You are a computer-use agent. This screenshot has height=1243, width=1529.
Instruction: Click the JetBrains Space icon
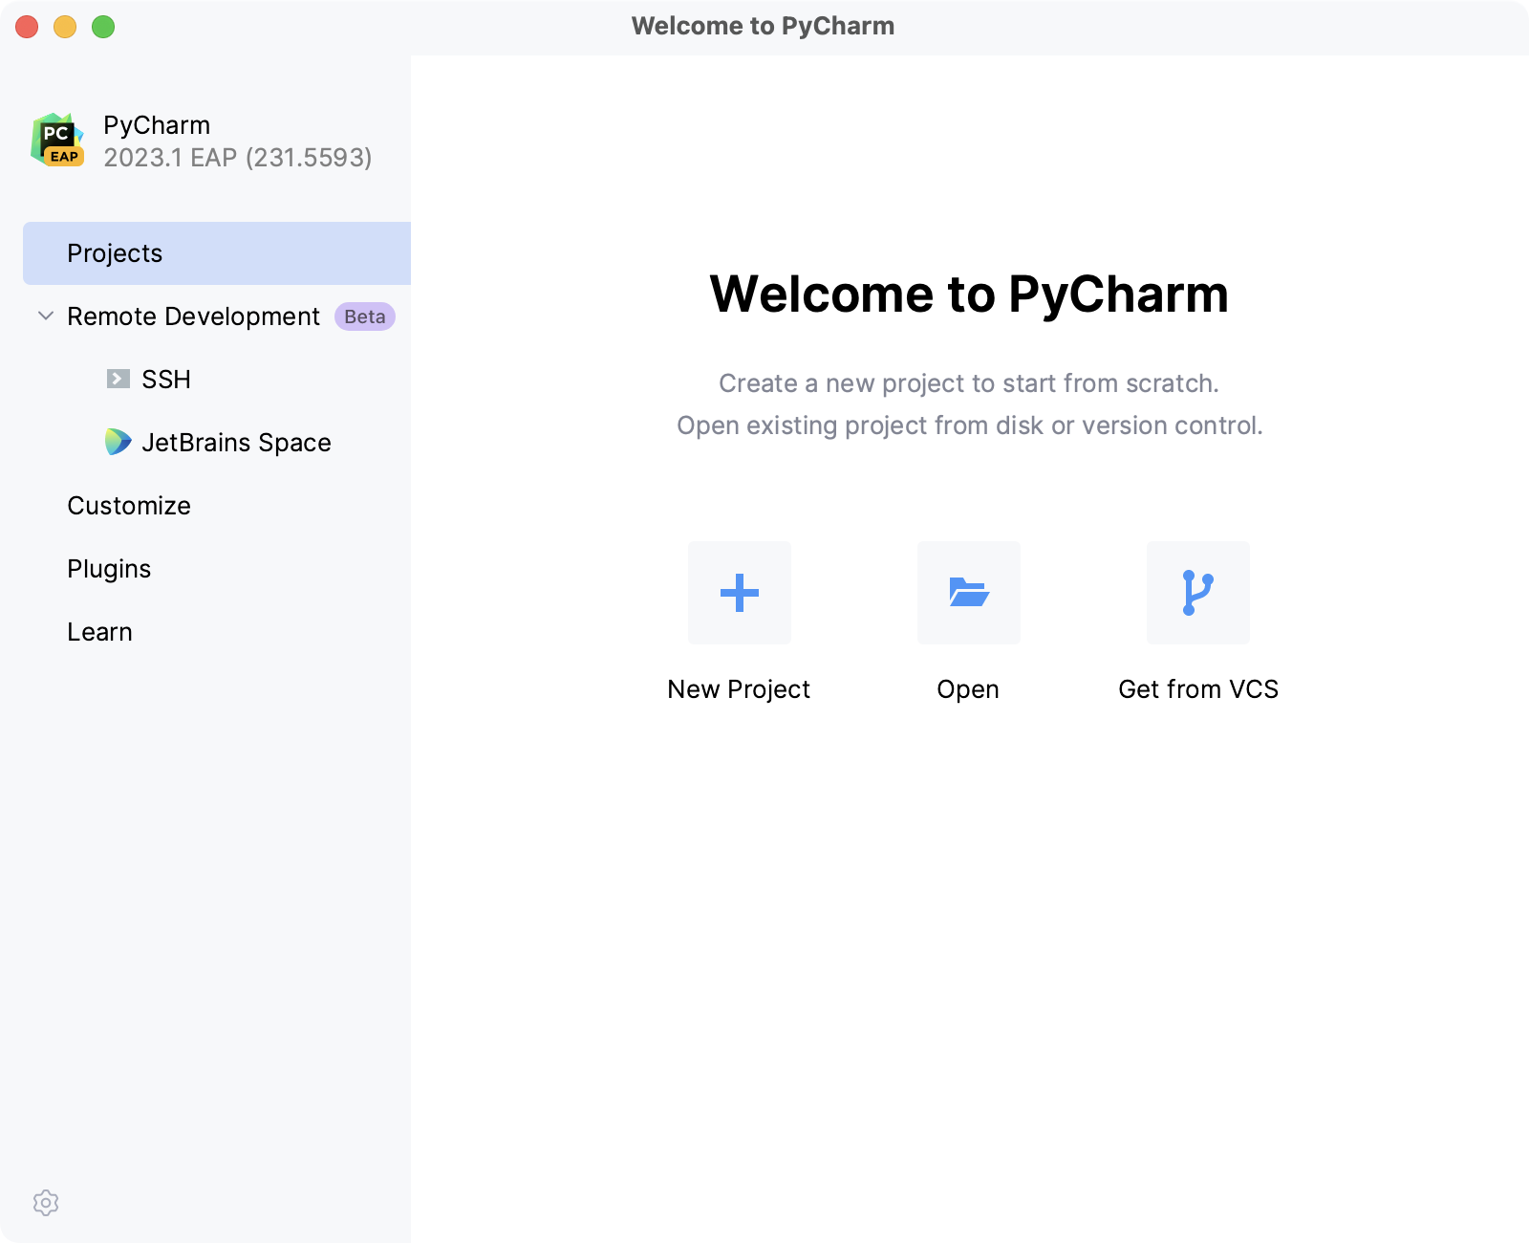click(118, 442)
